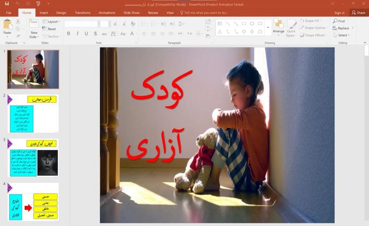Switch to the Design tab
This screenshot has height=226, width=369.
click(61, 13)
